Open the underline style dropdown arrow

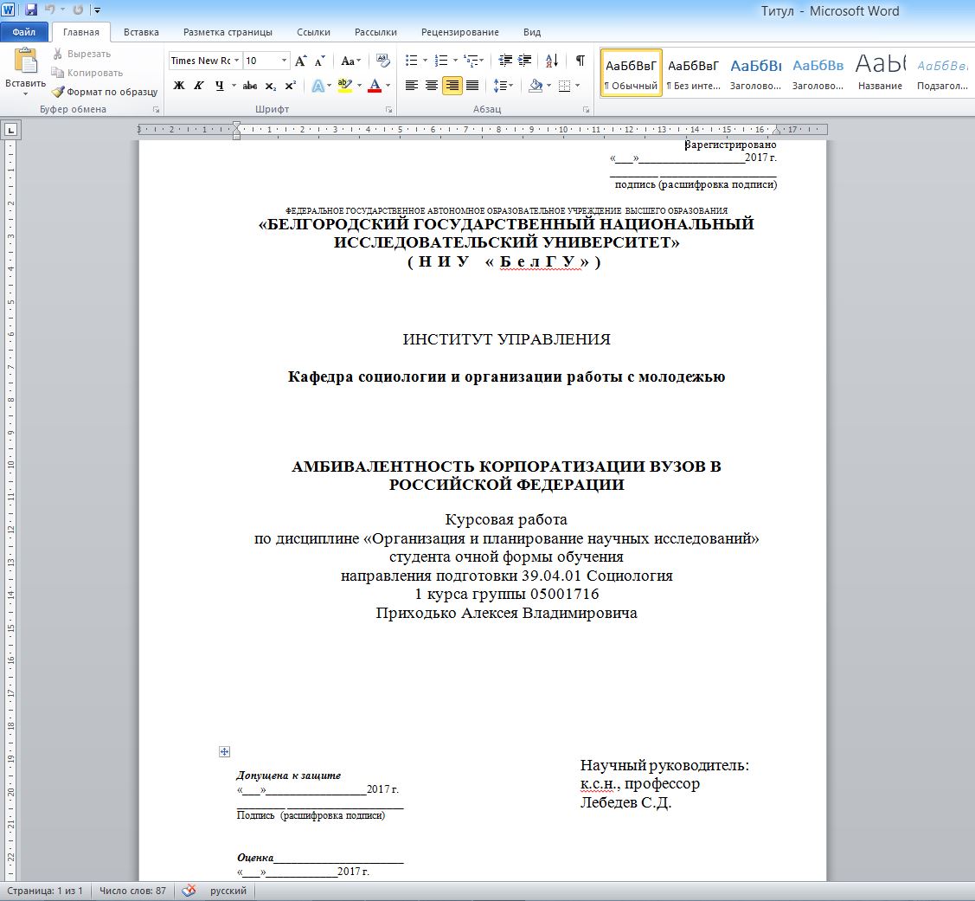[x=234, y=85]
